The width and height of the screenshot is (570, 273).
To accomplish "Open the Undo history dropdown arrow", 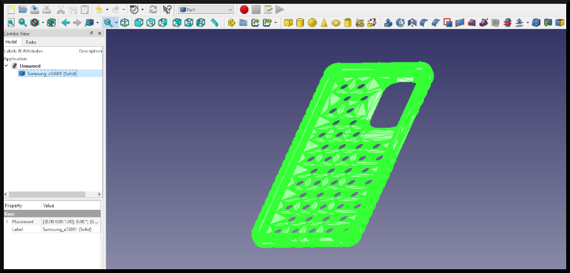I will [x=107, y=9].
